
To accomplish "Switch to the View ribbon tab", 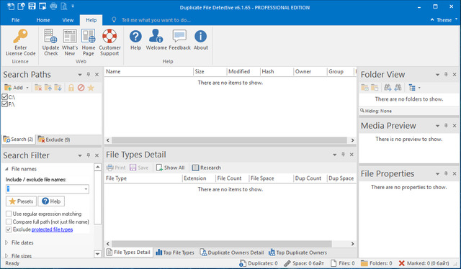I will point(68,20).
